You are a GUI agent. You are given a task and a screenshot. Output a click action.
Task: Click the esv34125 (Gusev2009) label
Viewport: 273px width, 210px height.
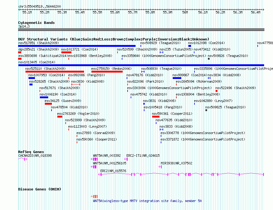[x=63, y=101]
